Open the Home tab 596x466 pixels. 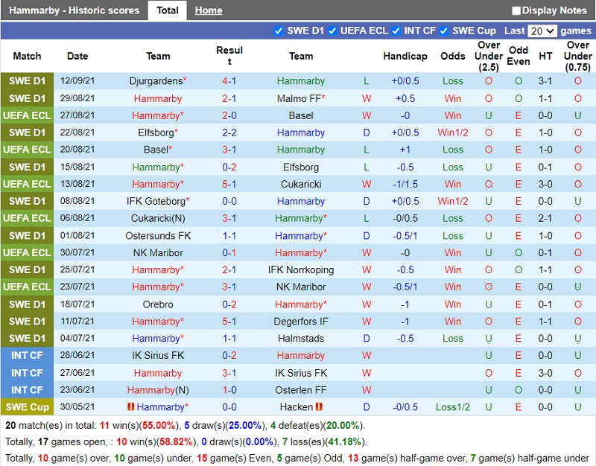point(209,10)
